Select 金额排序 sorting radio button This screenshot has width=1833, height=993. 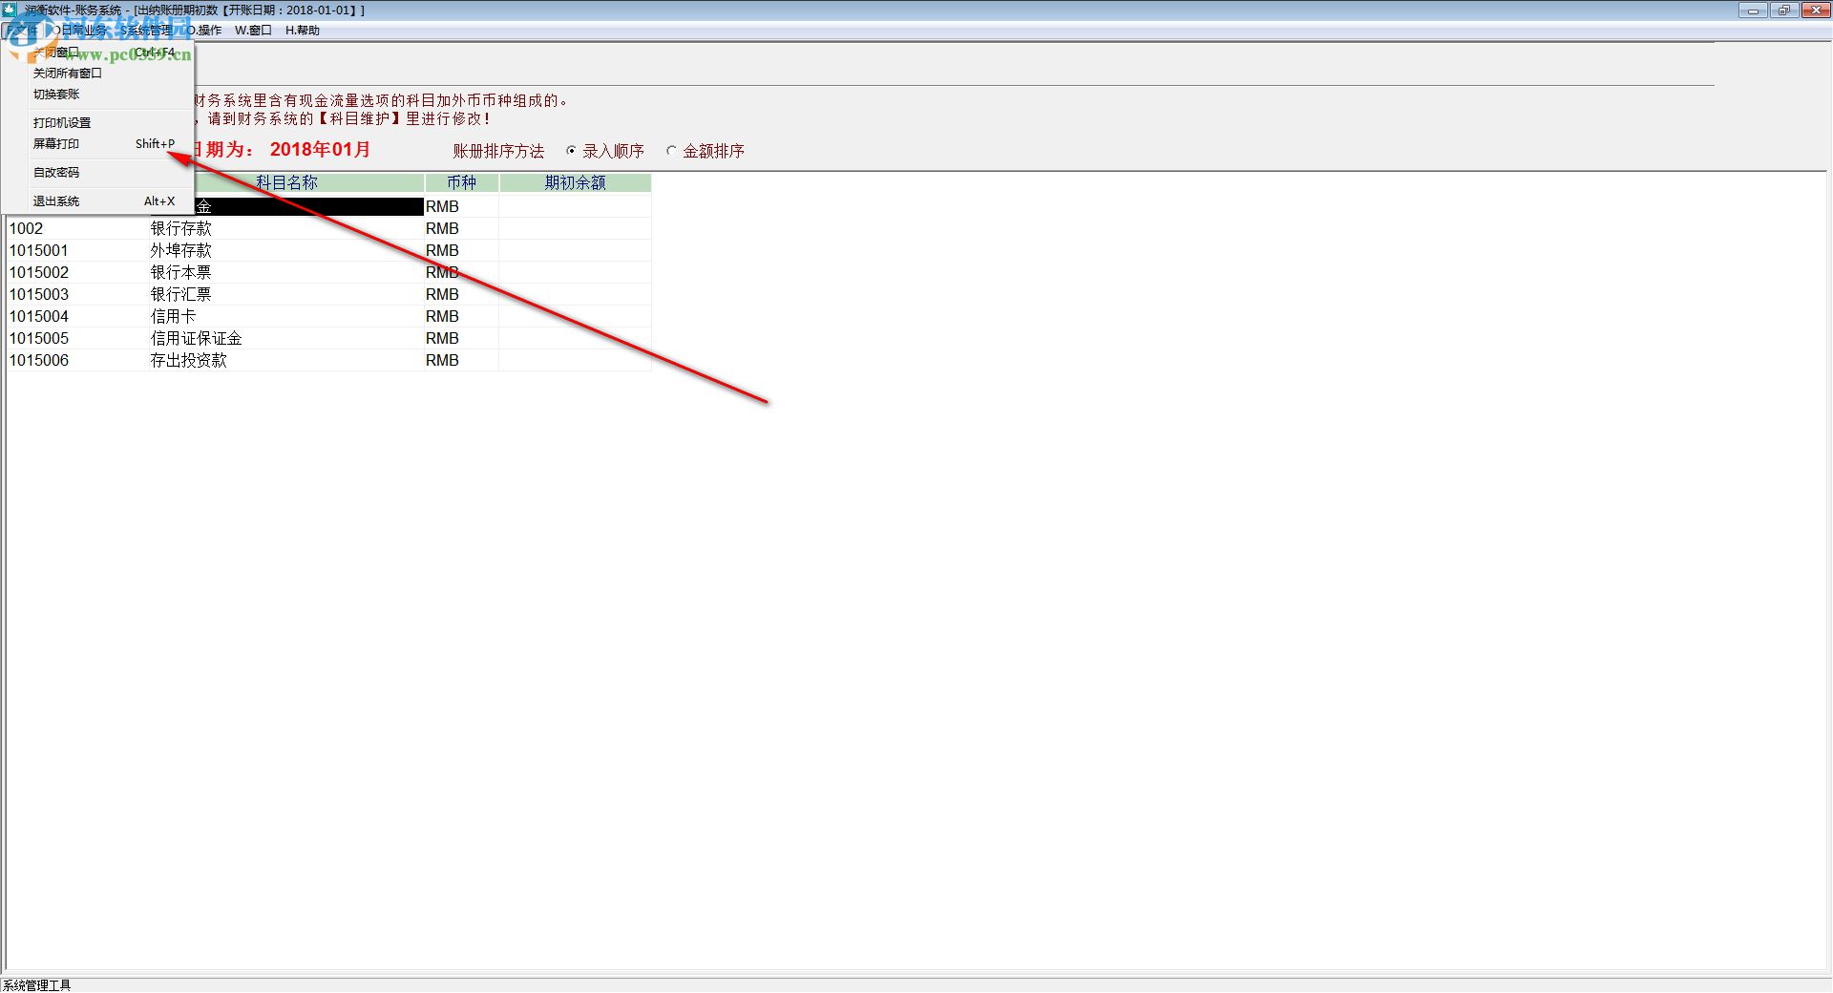[706, 151]
